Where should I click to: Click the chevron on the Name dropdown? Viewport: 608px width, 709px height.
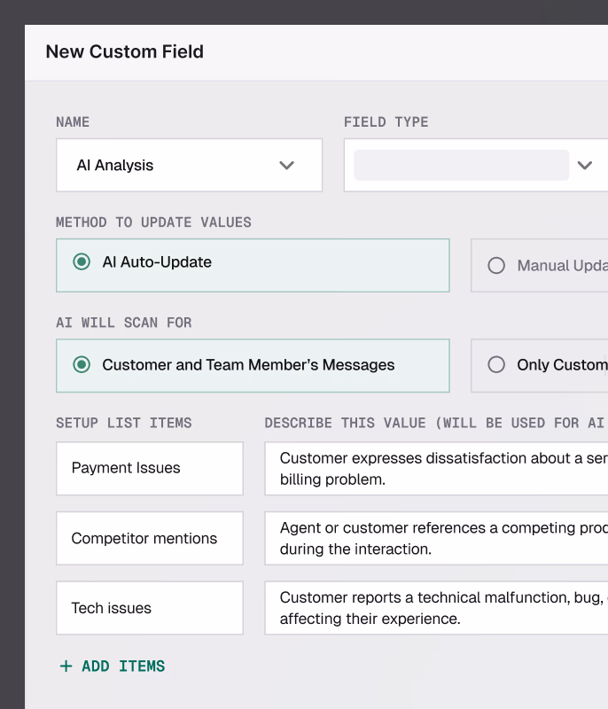pos(286,165)
